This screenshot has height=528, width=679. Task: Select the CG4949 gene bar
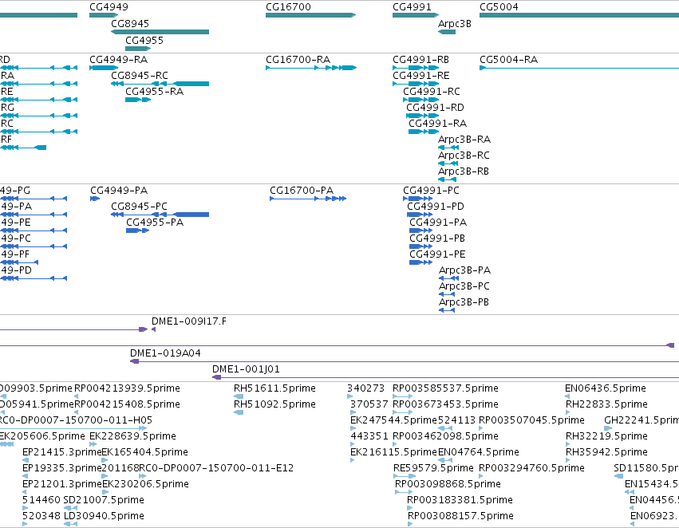tap(104, 15)
